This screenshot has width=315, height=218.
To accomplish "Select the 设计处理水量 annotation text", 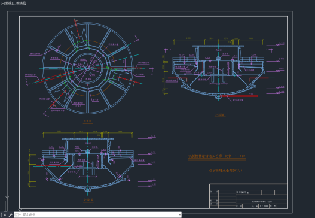I will pyautogui.click(x=219, y=171).
